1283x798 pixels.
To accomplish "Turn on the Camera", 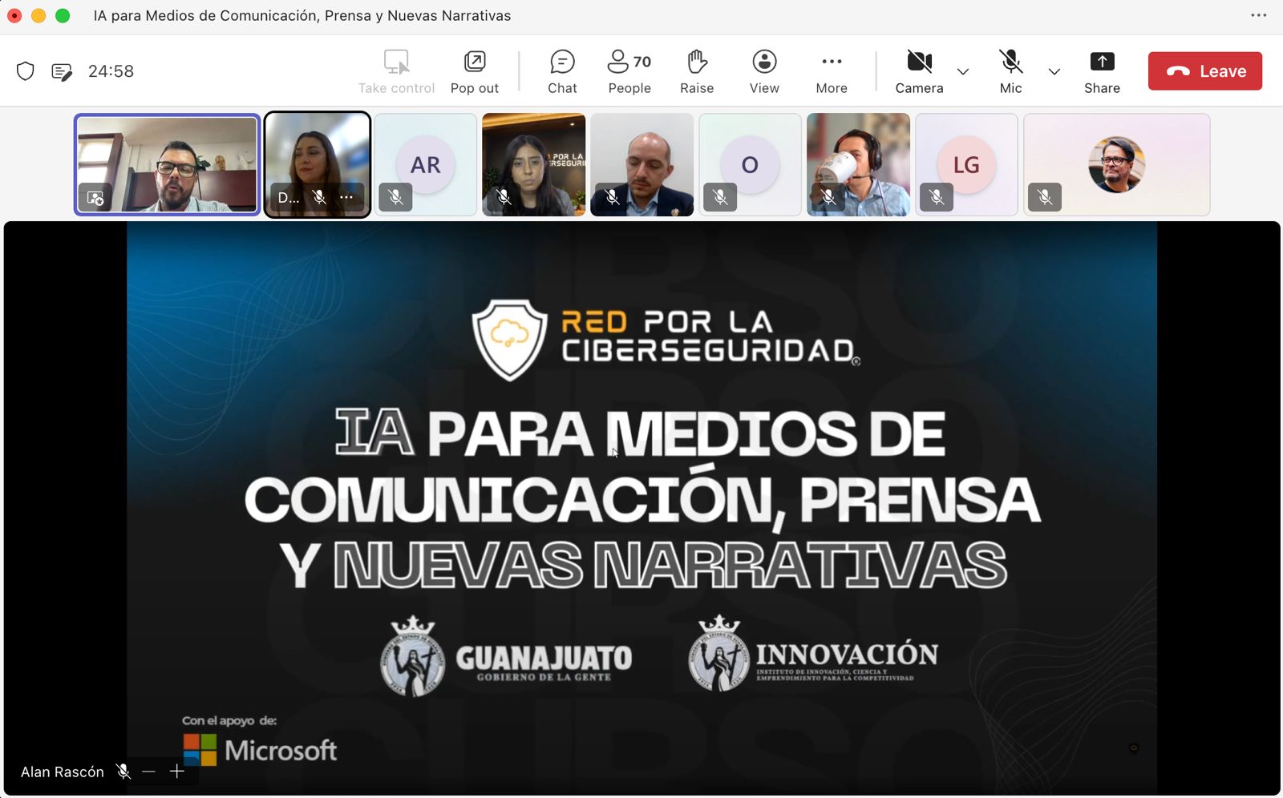I will (x=919, y=71).
